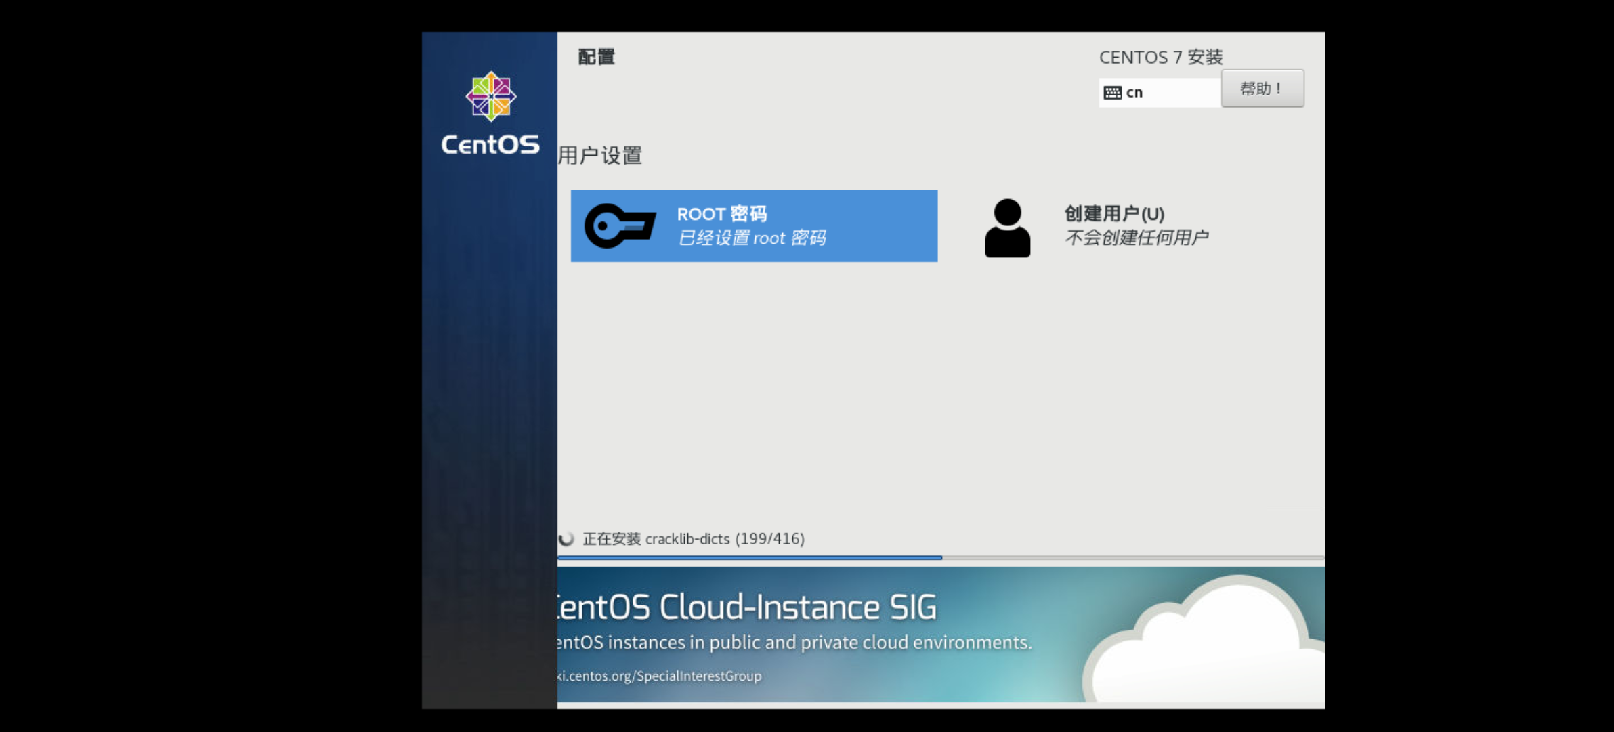Image resolution: width=1614 pixels, height=732 pixels.
Task: Click the CENTOS 7 安装 title
Action: [1161, 57]
